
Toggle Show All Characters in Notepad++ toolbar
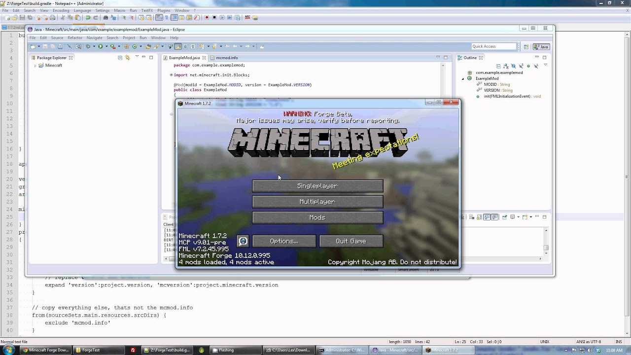(x=167, y=17)
